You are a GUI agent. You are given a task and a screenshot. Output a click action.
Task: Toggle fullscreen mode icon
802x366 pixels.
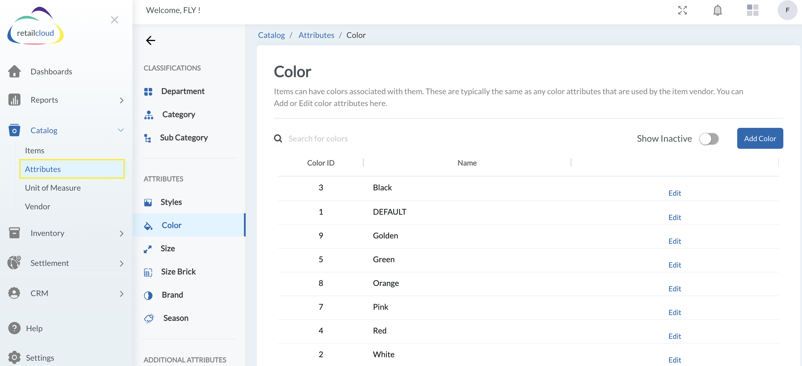point(683,10)
